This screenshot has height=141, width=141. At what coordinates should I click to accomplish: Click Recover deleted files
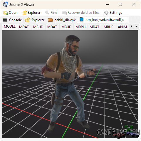(81, 13)
